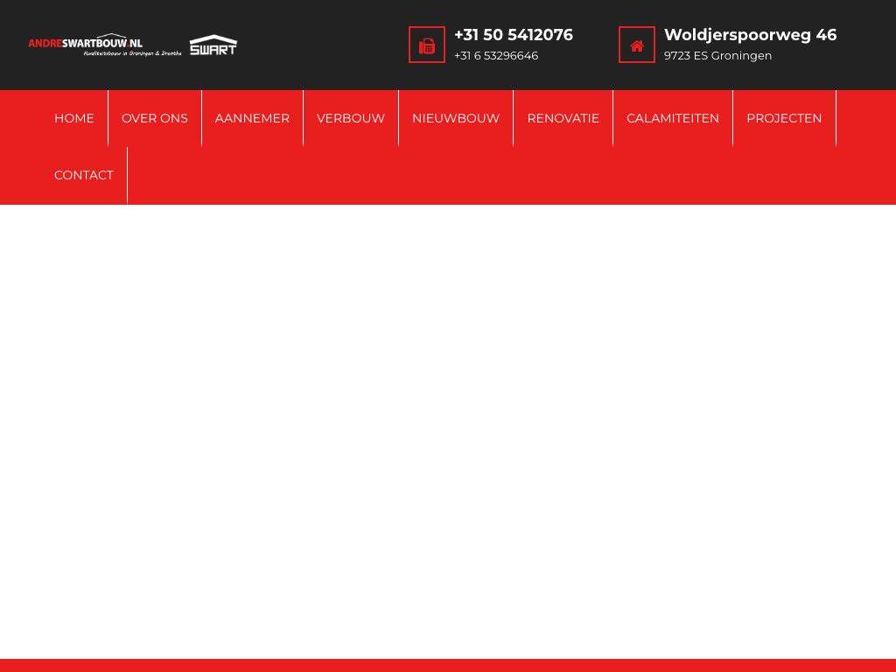Click the 9723 ES Groningen postal text
The height and width of the screenshot is (672, 896).
pyautogui.click(x=717, y=56)
